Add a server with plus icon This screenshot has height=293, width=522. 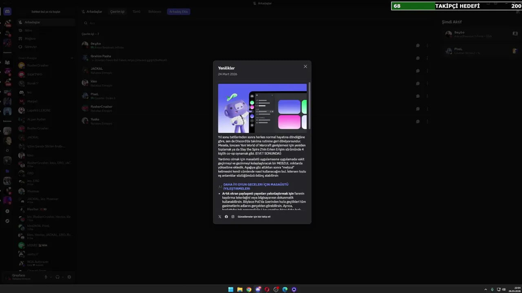pyautogui.click(x=7, y=211)
